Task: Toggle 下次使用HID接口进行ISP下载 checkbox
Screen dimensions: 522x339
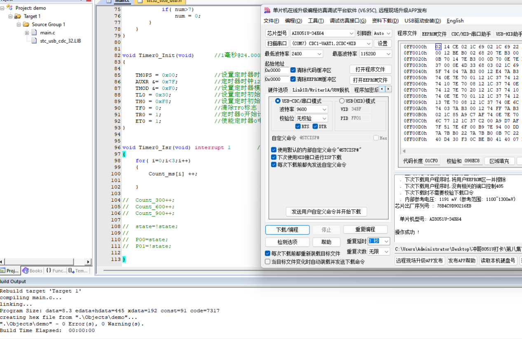Action: pos(274,157)
